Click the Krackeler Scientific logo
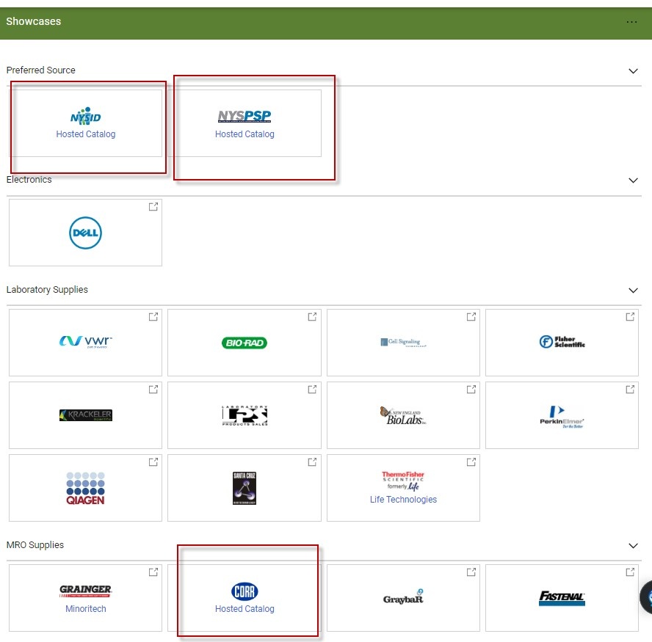 (85, 415)
